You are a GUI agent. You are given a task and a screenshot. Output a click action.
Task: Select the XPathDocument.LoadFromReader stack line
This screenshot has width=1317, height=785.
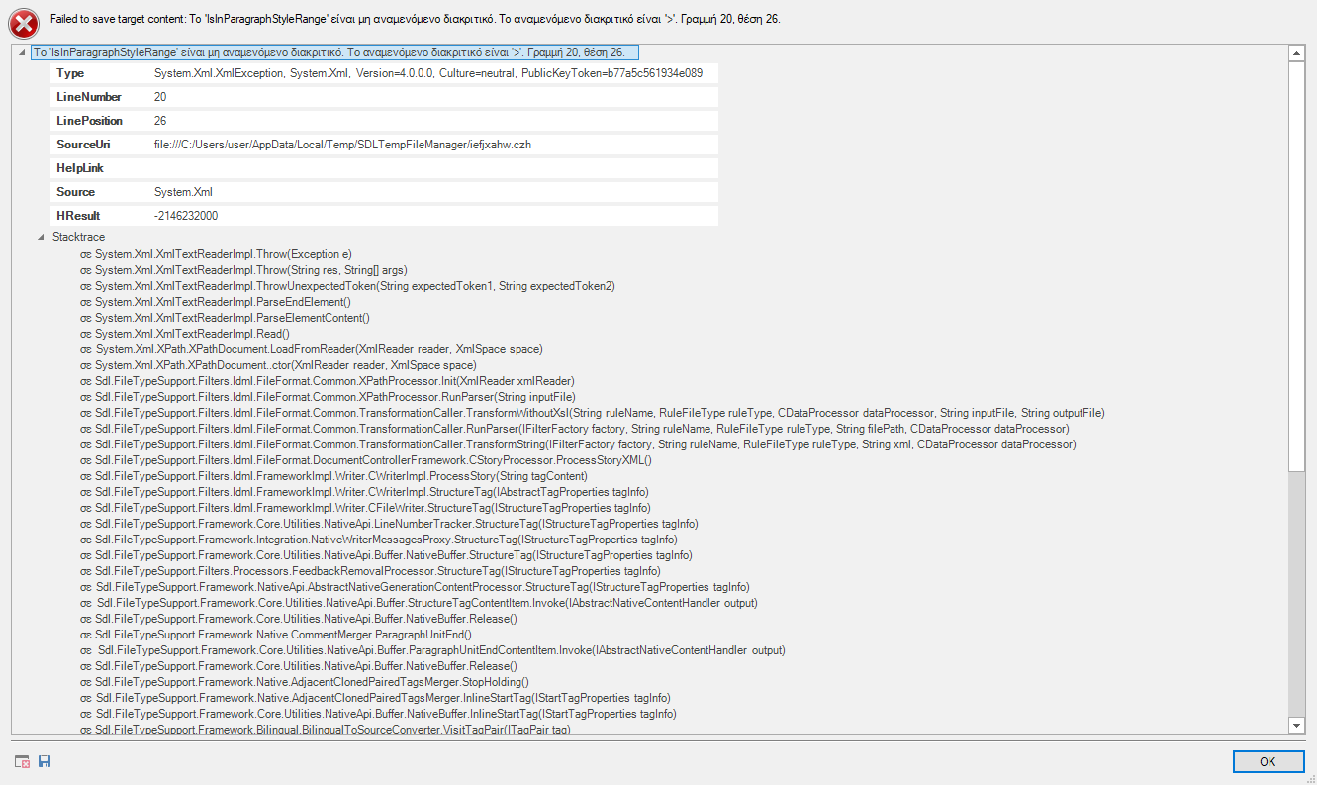click(x=311, y=349)
